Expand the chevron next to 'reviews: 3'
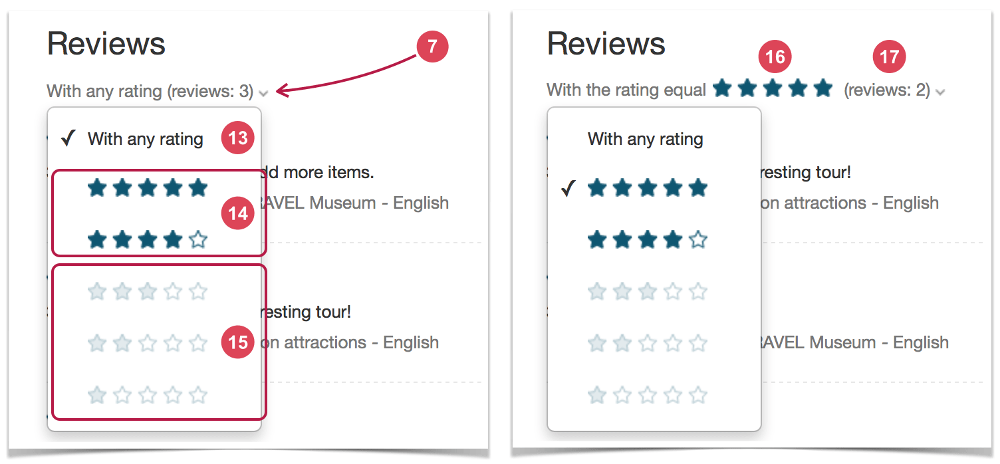1000x464 pixels. pos(264,93)
